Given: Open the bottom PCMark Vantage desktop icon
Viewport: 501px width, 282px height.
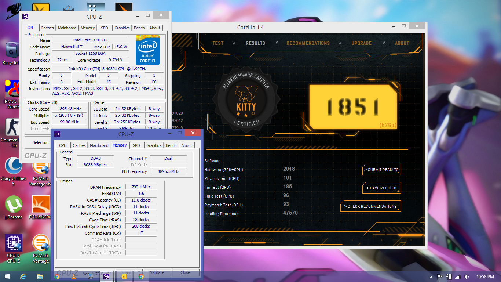Looking at the screenshot, I should click(x=41, y=249).
